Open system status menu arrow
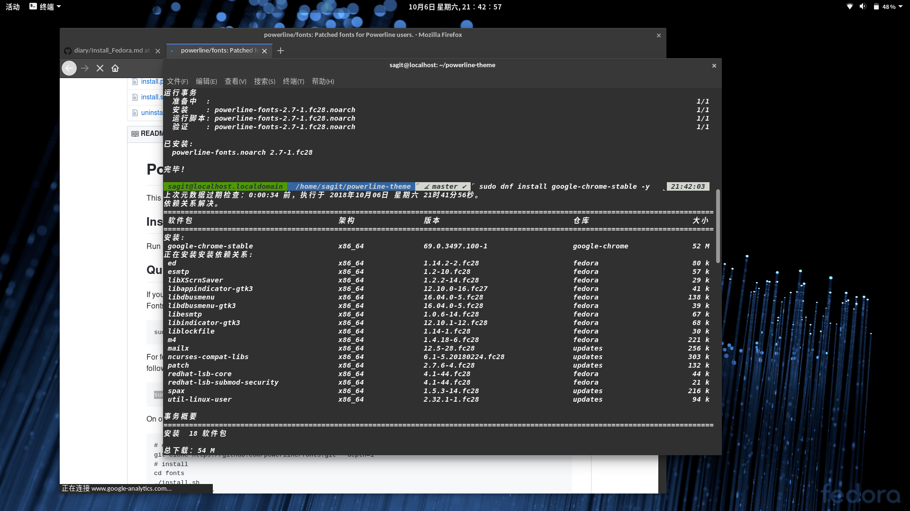Screen dimensions: 910x511 point(901,7)
